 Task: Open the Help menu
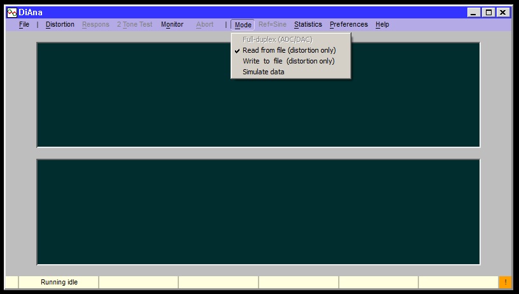coord(382,24)
